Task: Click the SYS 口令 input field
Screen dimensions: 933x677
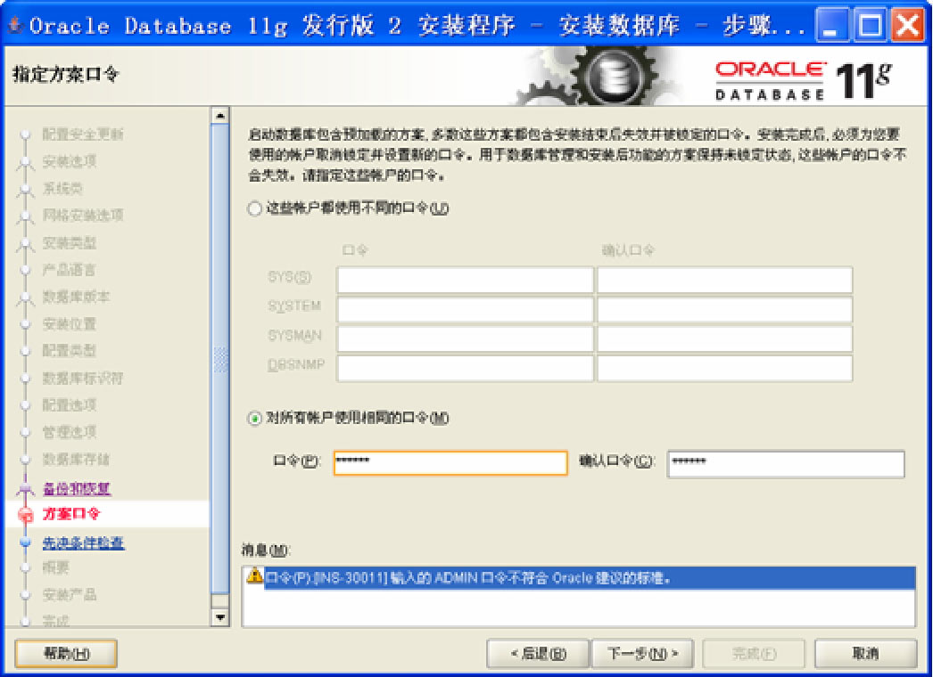Action: (x=466, y=280)
